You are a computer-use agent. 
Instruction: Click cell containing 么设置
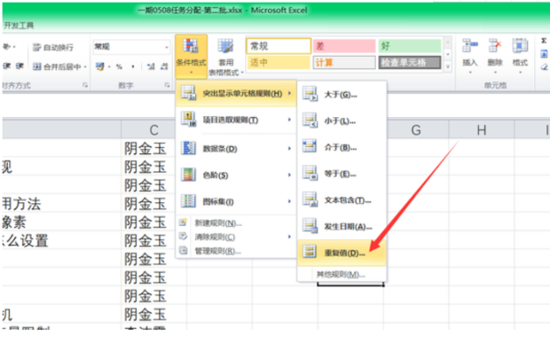click(x=62, y=240)
